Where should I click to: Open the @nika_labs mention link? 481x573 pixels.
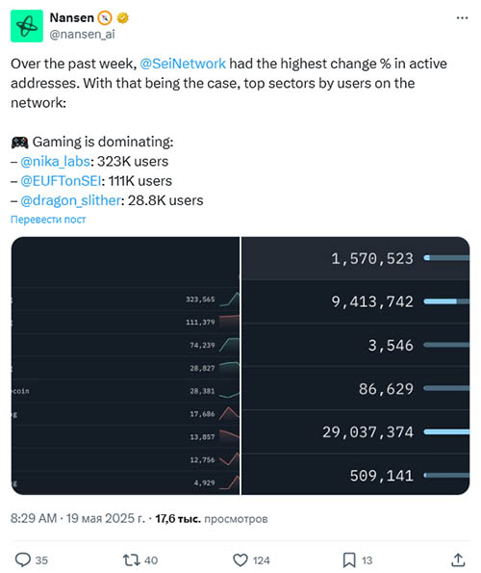coord(55,162)
